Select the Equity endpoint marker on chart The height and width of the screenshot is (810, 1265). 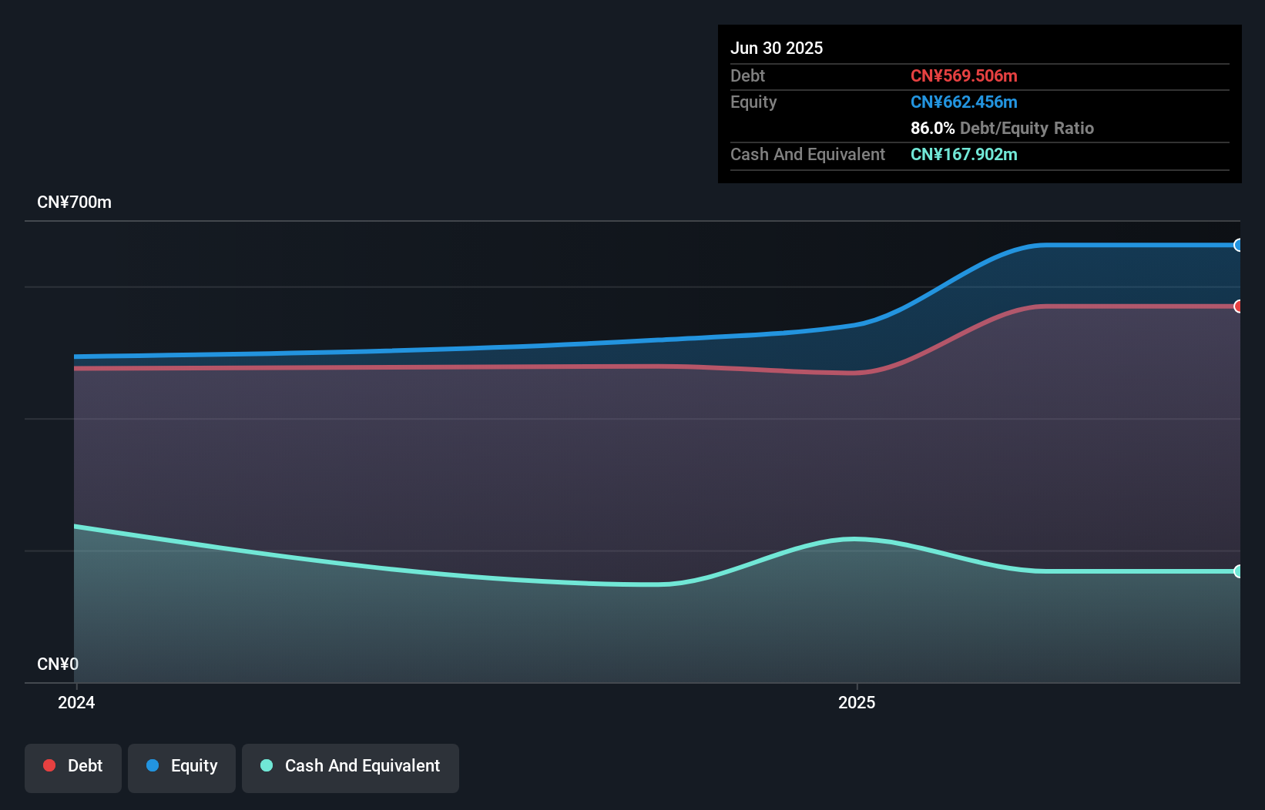(1238, 245)
